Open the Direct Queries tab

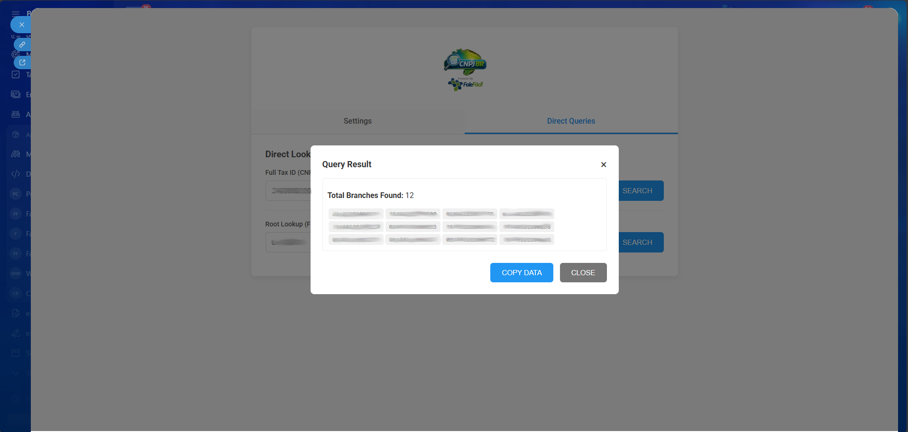click(x=570, y=121)
